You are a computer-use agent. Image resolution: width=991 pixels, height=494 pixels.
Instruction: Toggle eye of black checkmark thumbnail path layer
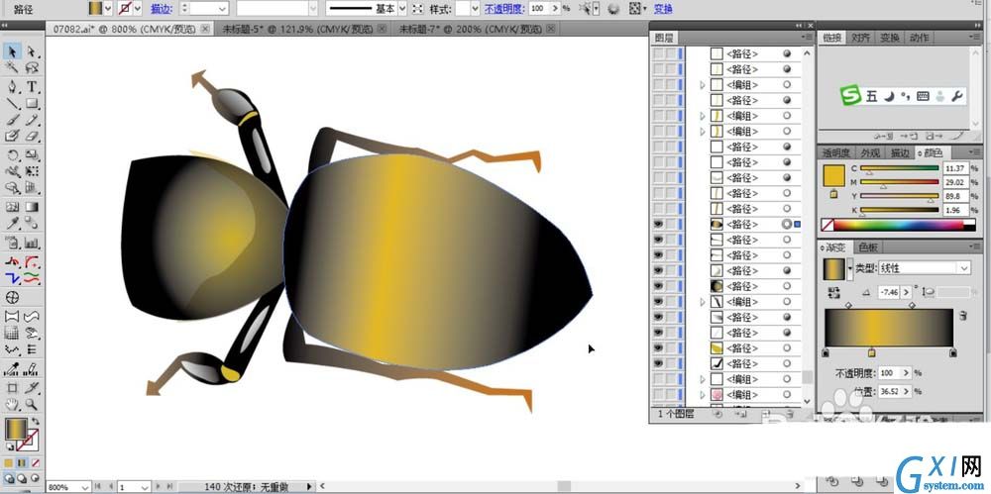pyautogui.click(x=659, y=363)
